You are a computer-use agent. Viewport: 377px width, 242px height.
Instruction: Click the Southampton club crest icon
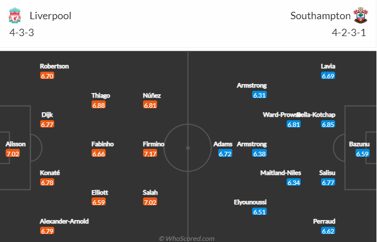pyautogui.click(x=361, y=15)
